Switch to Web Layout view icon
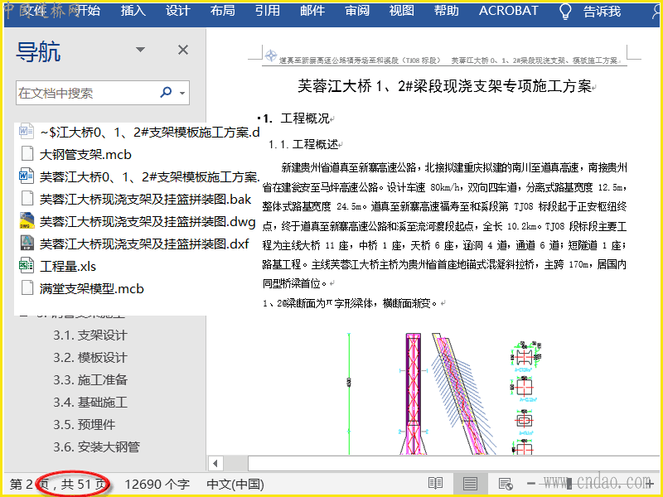663x497 pixels. click(x=506, y=484)
